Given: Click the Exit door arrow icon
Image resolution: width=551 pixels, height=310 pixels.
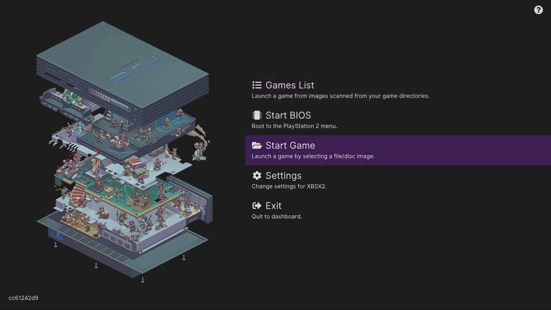Looking at the screenshot, I should [x=257, y=206].
